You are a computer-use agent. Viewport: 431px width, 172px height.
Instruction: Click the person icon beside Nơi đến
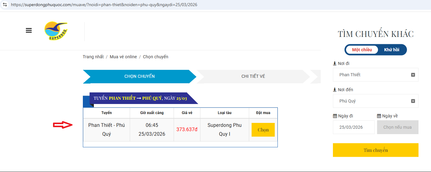[334, 90]
